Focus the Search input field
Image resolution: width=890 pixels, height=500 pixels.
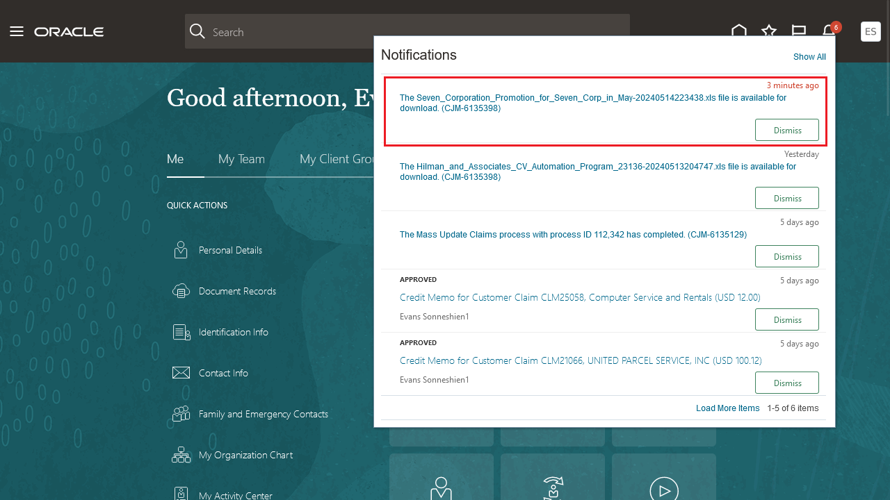point(407,31)
